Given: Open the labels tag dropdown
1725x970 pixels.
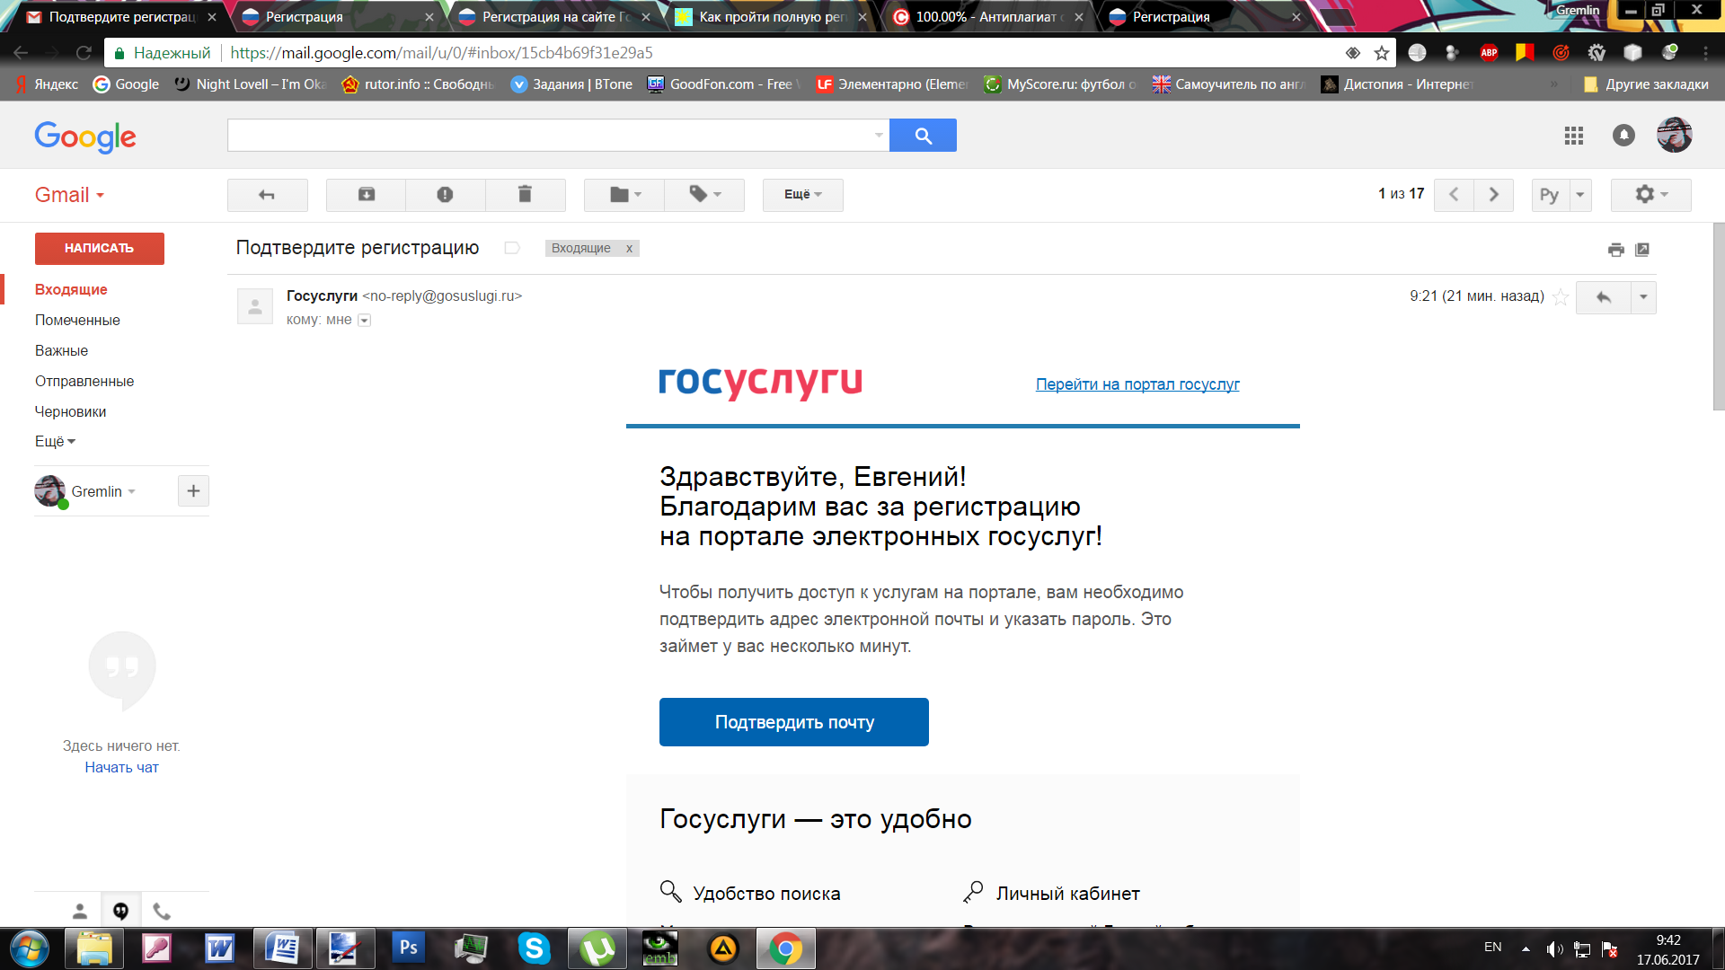Looking at the screenshot, I should 704,195.
